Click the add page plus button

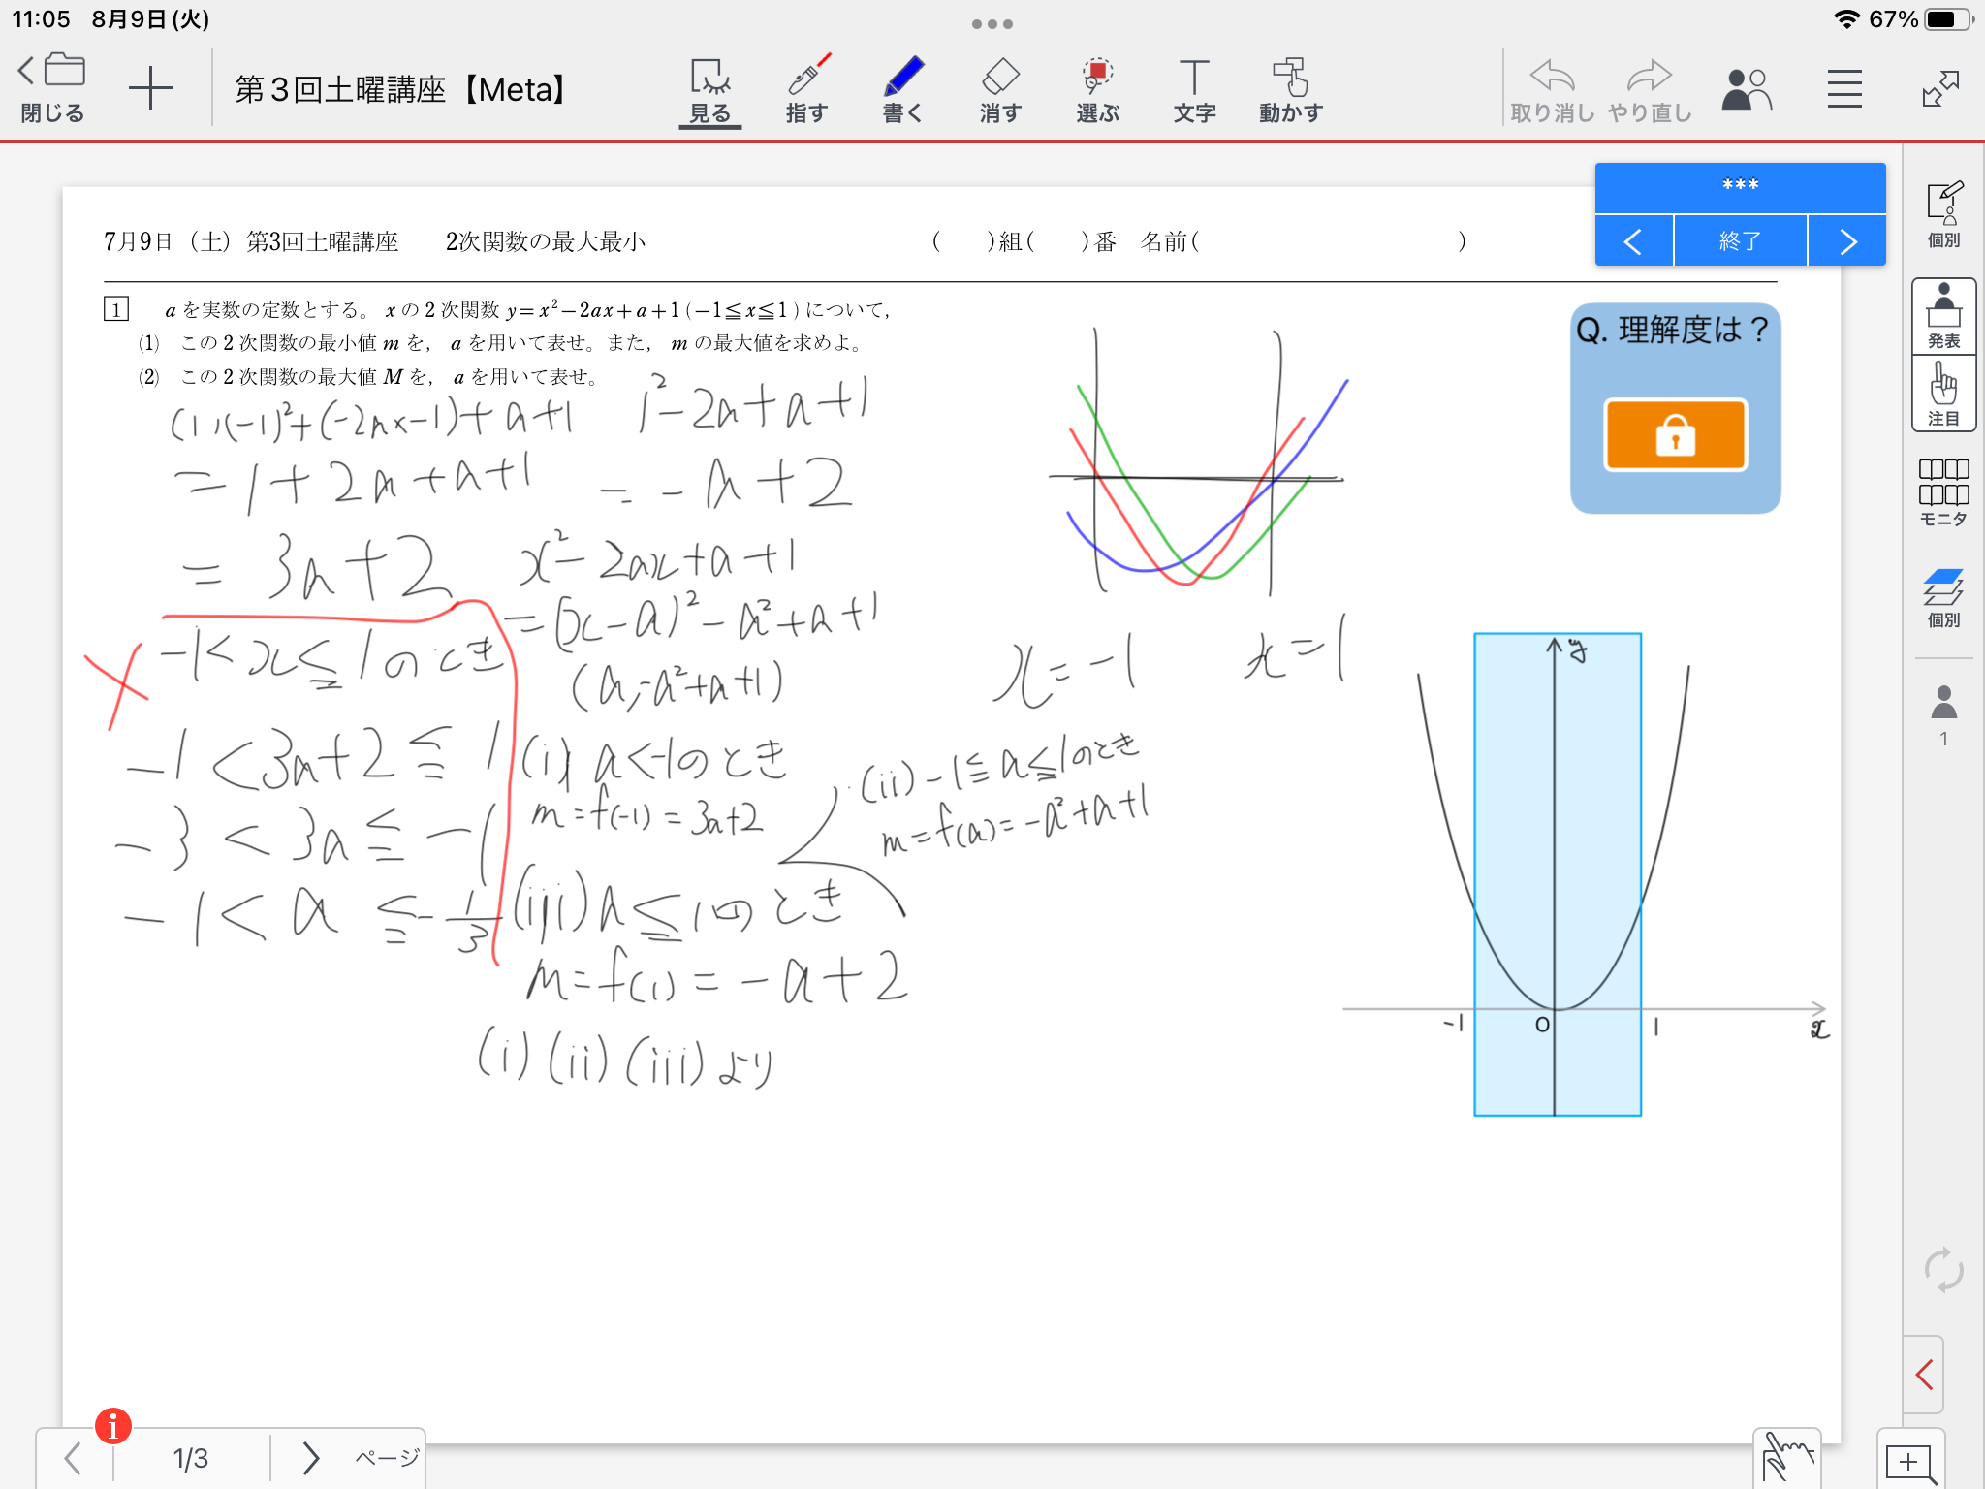click(x=150, y=89)
